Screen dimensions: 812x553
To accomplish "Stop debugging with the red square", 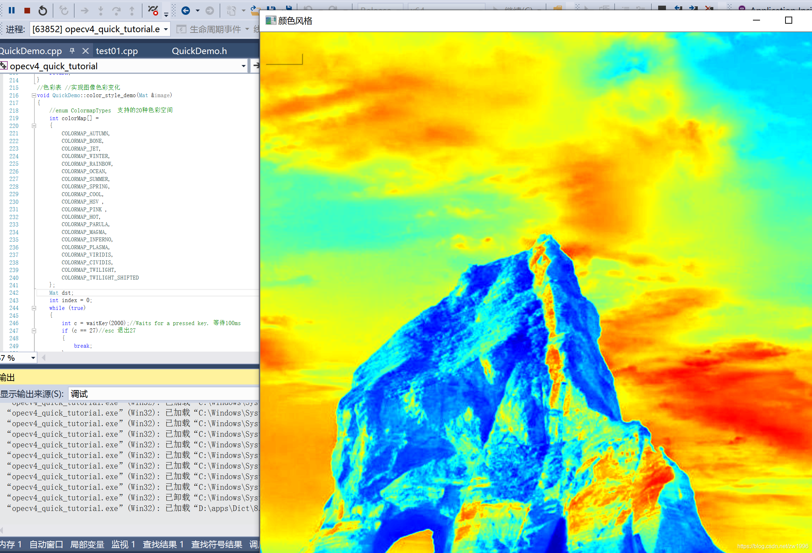I will [x=27, y=11].
